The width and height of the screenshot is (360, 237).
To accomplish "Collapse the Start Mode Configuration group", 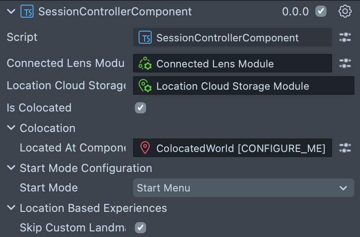I will click(11, 168).
